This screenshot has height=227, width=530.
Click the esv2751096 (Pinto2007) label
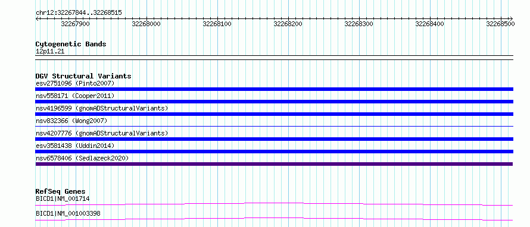tap(75, 83)
